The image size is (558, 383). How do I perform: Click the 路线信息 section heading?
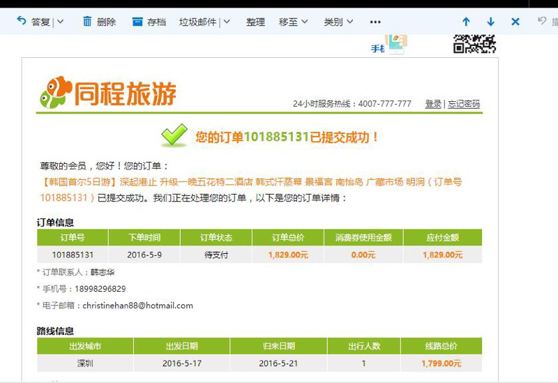click(x=55, y=331)
